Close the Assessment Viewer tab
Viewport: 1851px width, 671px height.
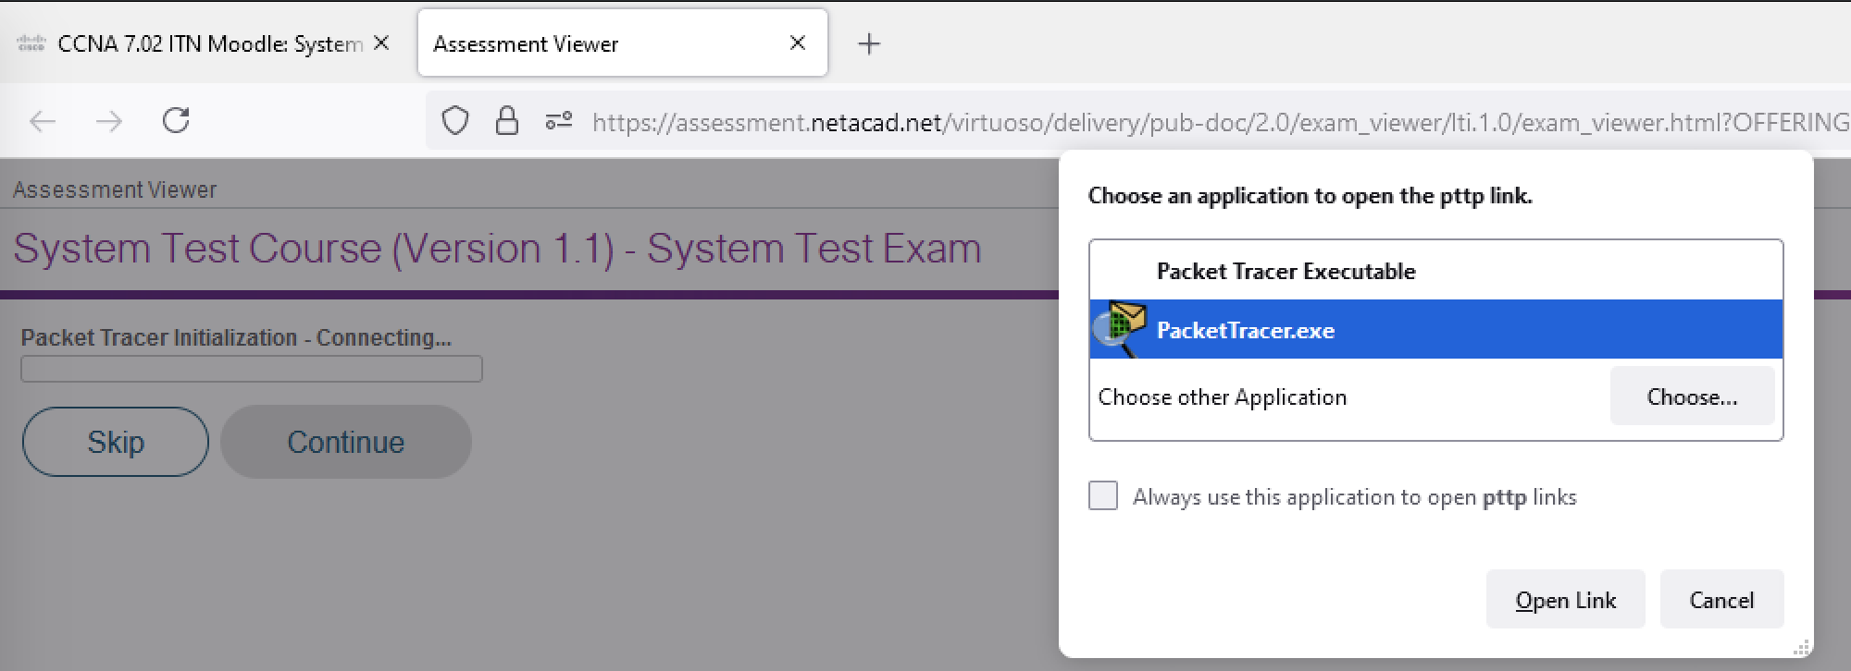[x=798, y=43]
